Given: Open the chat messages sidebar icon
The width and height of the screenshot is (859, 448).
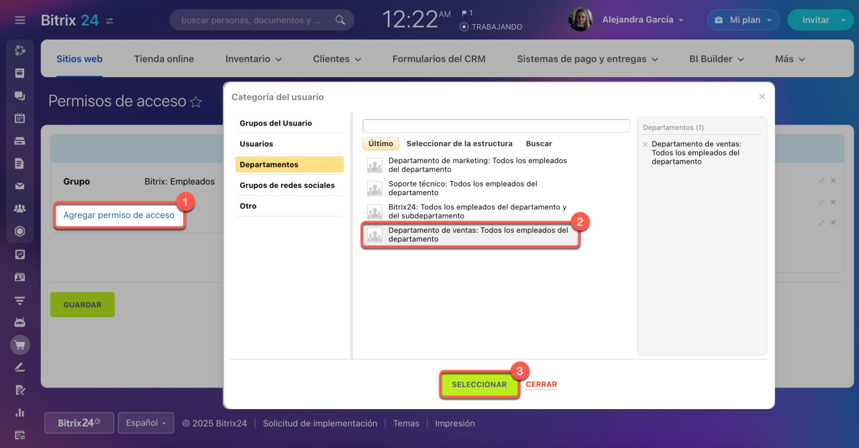Looking at the screenshot, I should tap(20, 96).
